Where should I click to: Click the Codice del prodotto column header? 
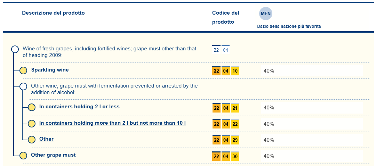[225, 17]
